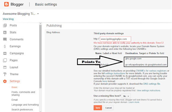Select Settings menu label

click(x=15, y=81)
